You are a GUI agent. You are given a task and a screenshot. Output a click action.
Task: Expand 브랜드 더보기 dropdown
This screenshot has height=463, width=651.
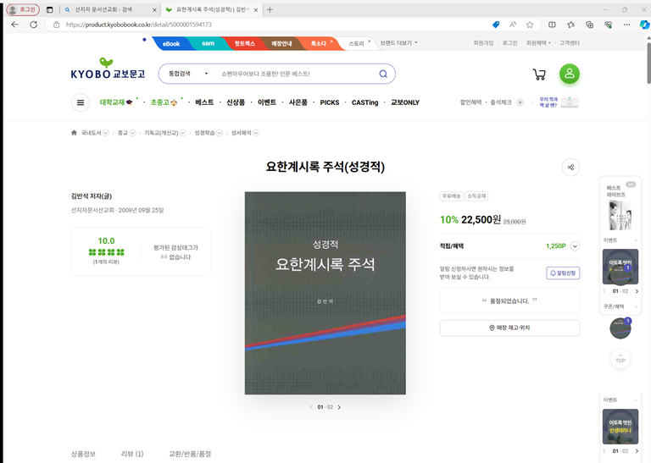click(x=398, y=43)
